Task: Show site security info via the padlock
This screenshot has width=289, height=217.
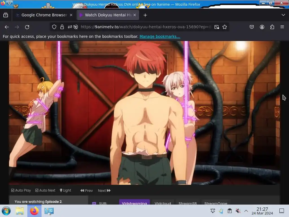Action: [62, 27]
